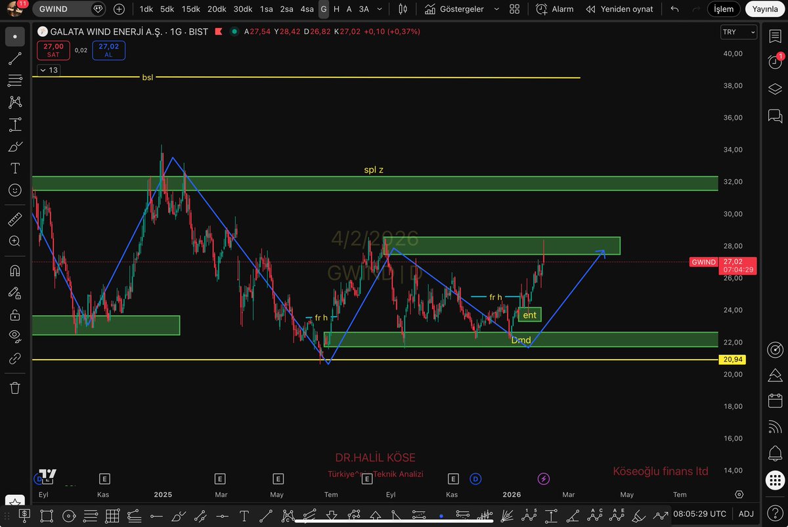Toggle stay-in-drawing-mode pencil lock
This screenshot has width=788, height=527.
click(14, 293)
